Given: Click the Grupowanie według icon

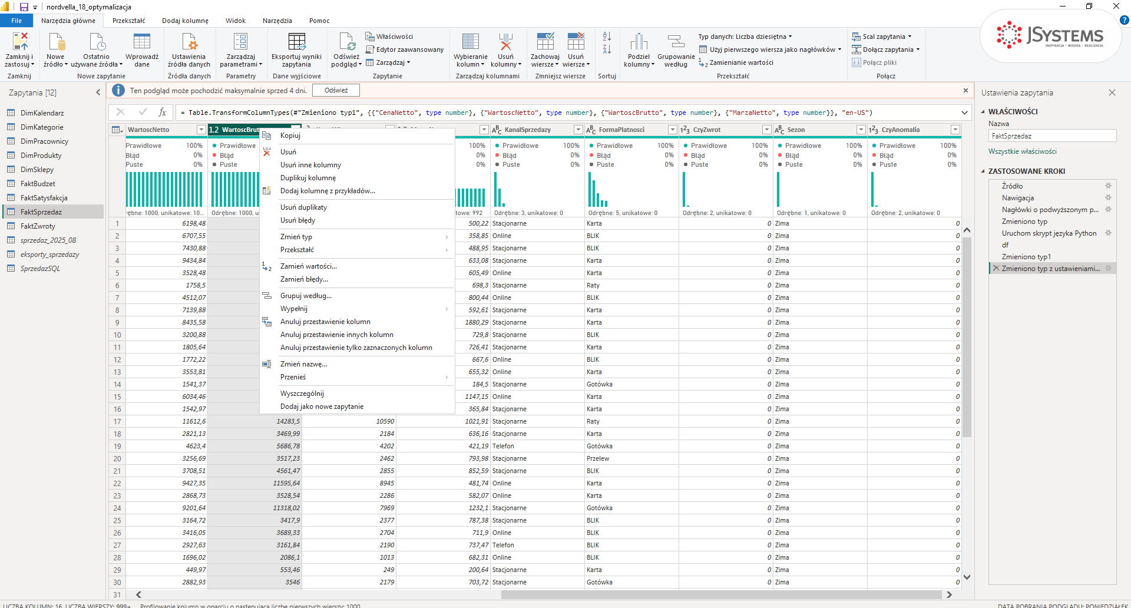Looking at the screenshot, I should tap(676, 42).
